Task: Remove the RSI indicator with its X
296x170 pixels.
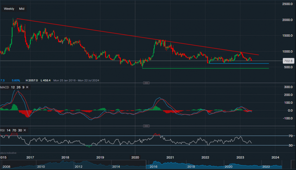Action: pyautogui.click(x=25, y=130)
